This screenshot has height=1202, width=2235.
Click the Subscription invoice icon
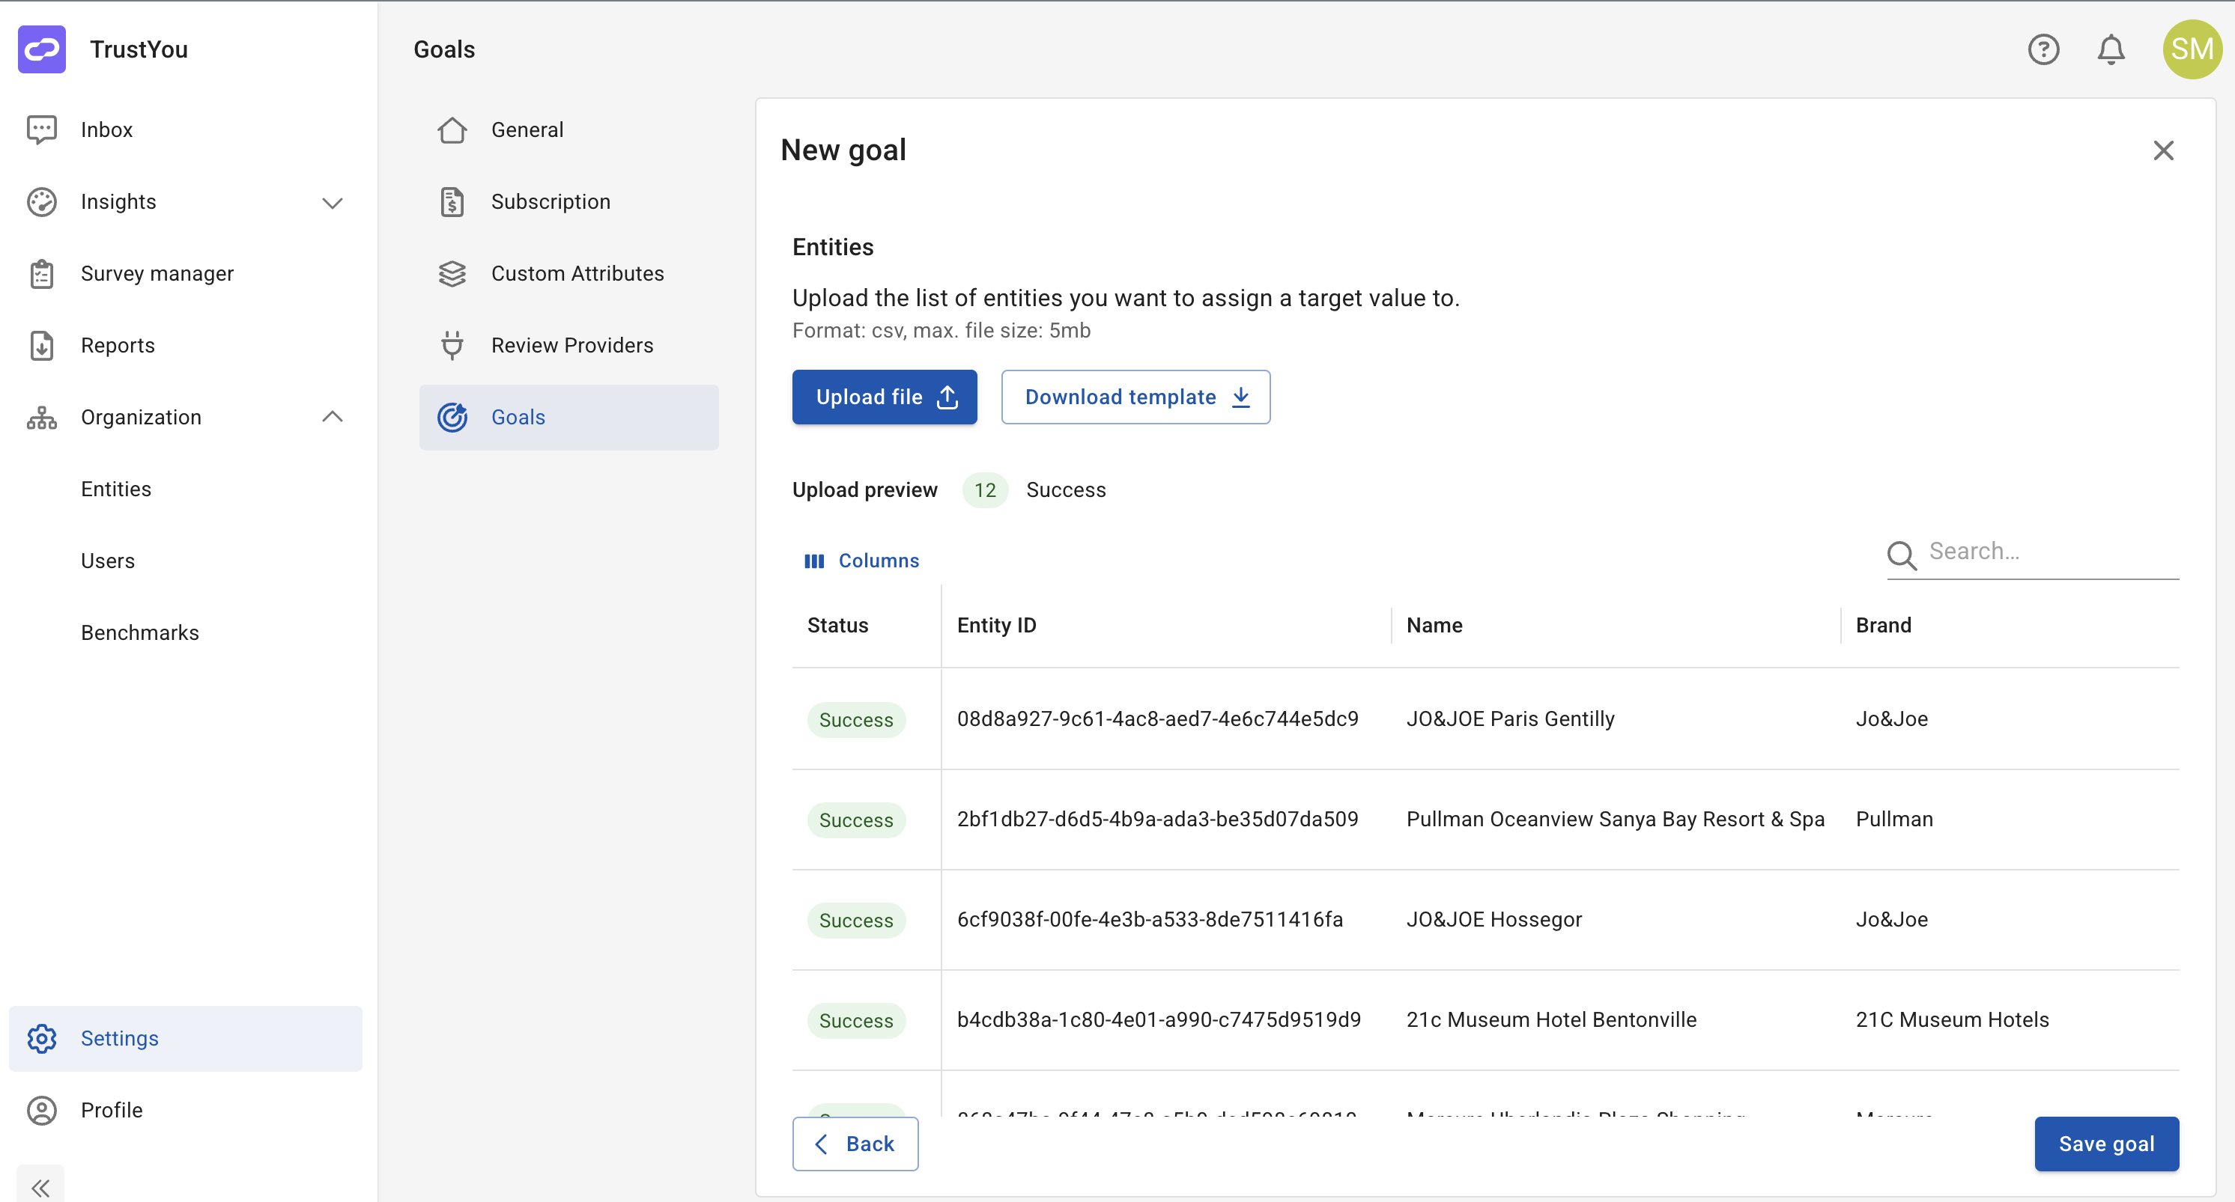pos(452,201)
